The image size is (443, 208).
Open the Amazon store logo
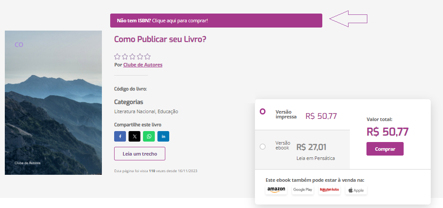(276, 190)
